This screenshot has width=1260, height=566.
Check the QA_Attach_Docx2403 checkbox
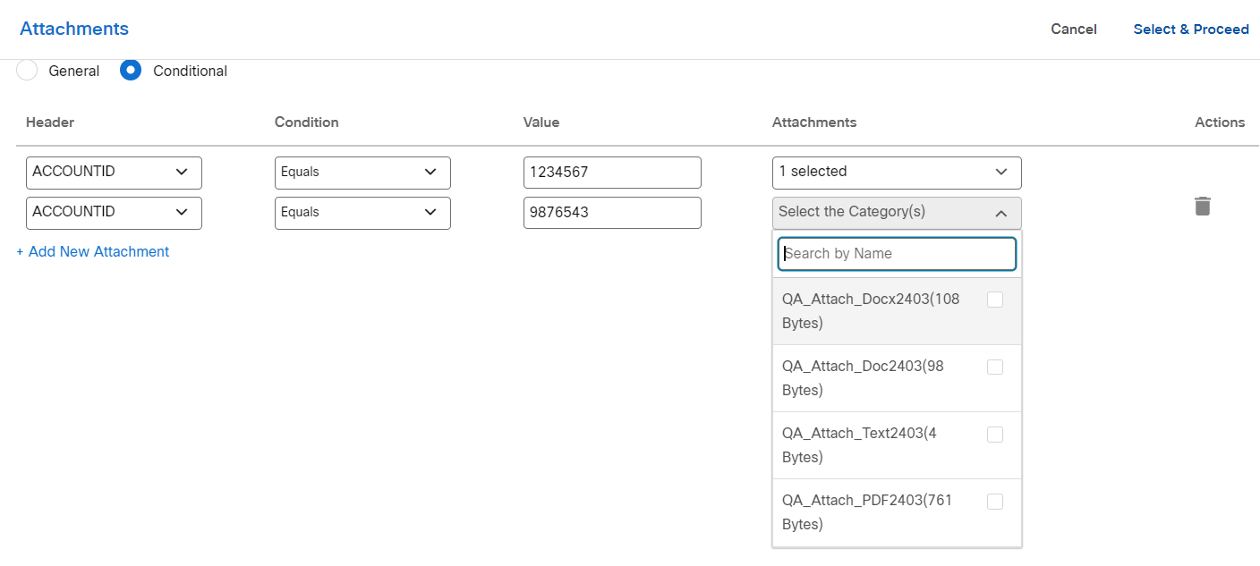(994, 300)
